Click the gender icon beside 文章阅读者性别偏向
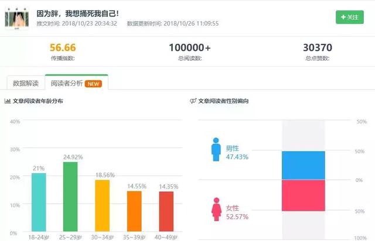This screenshot has width=375, height=241. [193, 101]
